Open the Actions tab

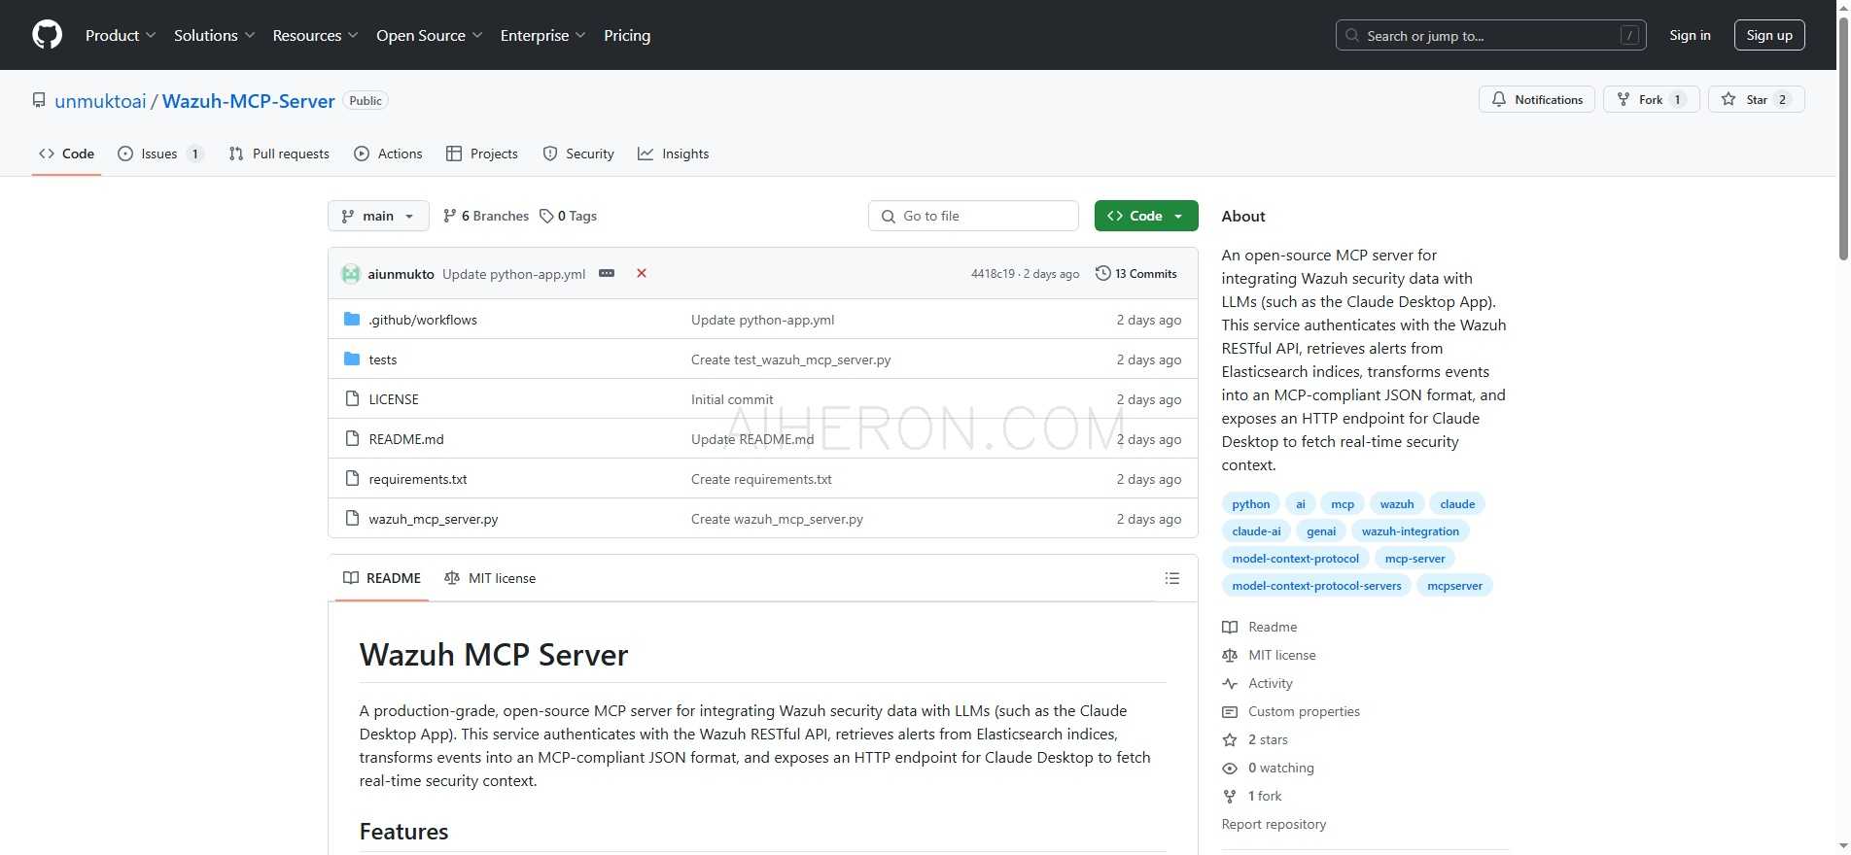[x=388, y=154]
